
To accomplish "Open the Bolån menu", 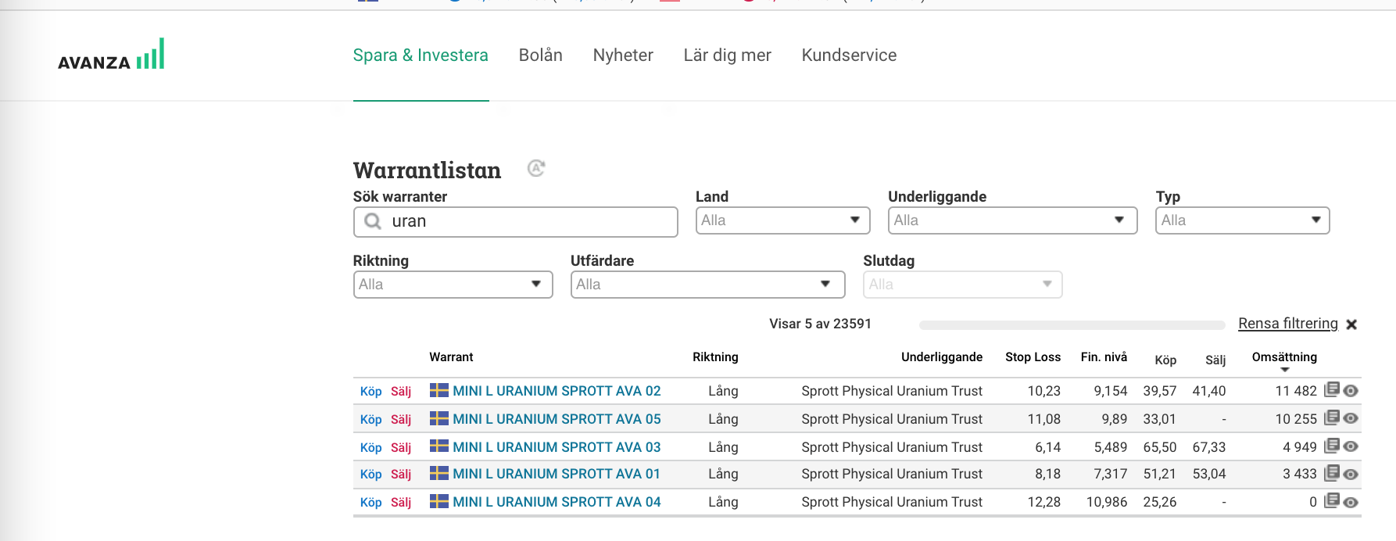I will [x=540, y=56].
